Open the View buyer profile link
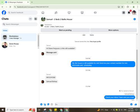The width and height of the screenshot is (140, 112). click(x=95, y=41)
